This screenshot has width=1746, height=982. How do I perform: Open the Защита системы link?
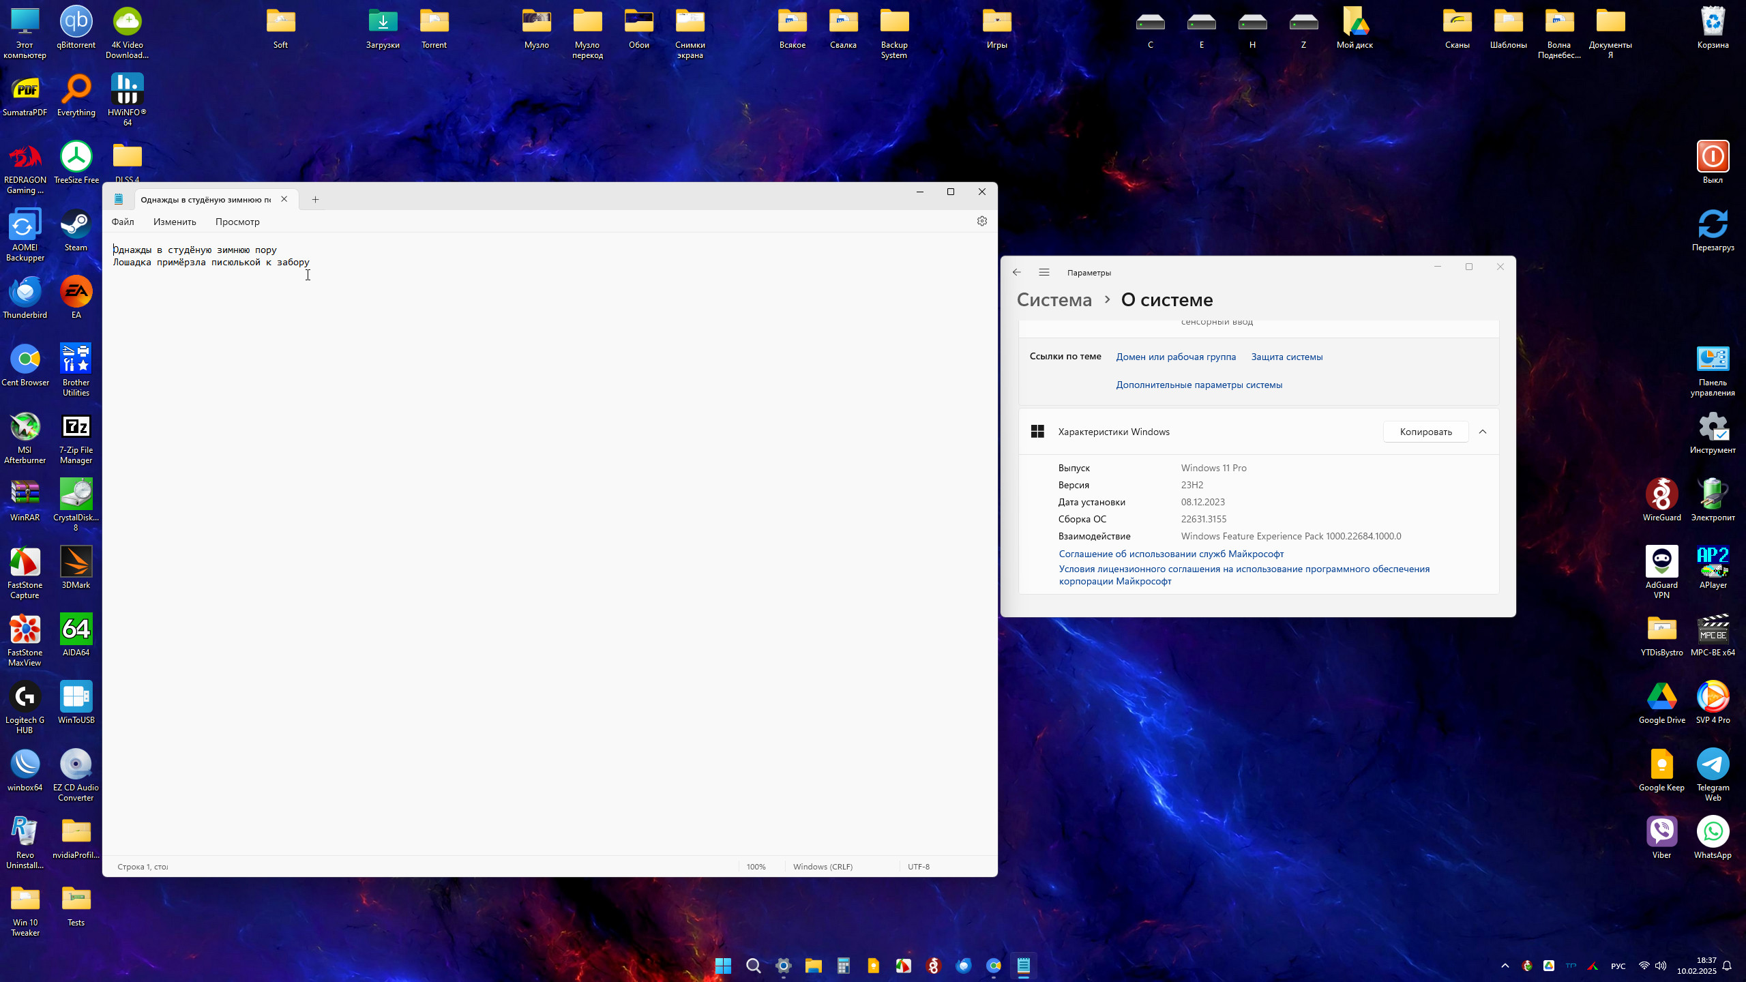pos(1286,357)
